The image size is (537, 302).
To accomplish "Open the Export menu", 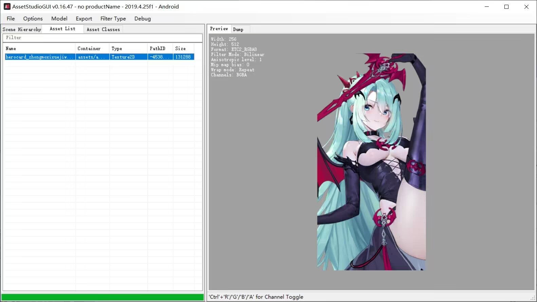I will point(84,19).
